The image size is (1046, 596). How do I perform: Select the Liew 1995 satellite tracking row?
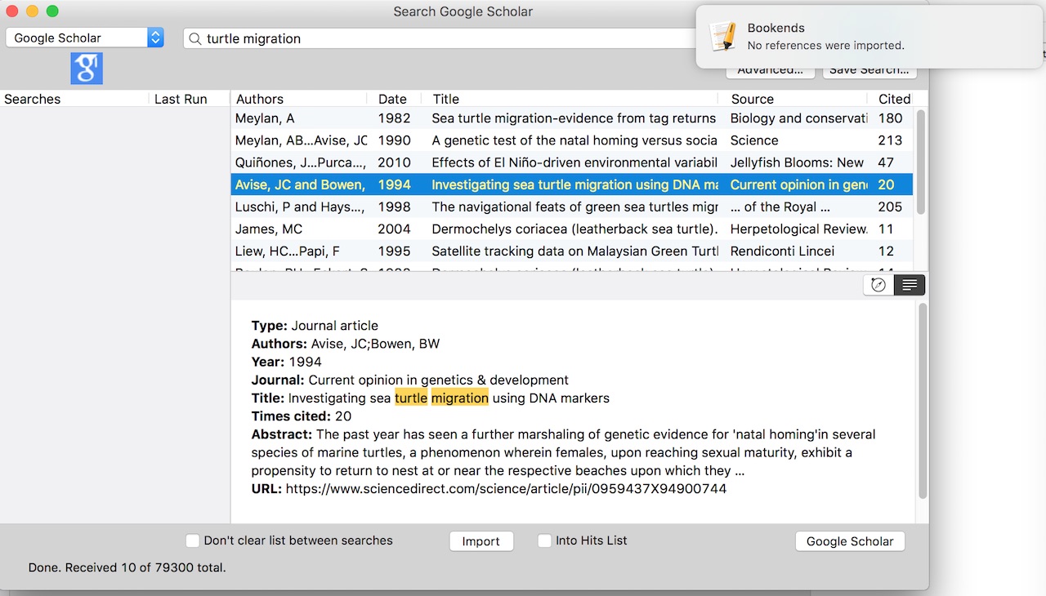(573, 251)
